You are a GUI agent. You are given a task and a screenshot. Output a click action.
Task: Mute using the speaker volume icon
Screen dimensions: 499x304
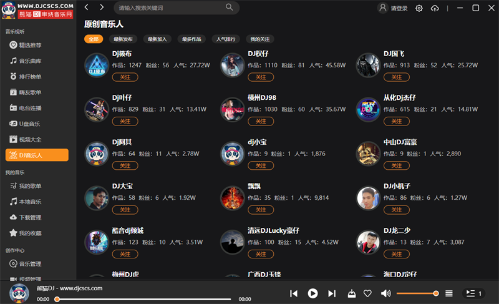(x=385, y=293)
